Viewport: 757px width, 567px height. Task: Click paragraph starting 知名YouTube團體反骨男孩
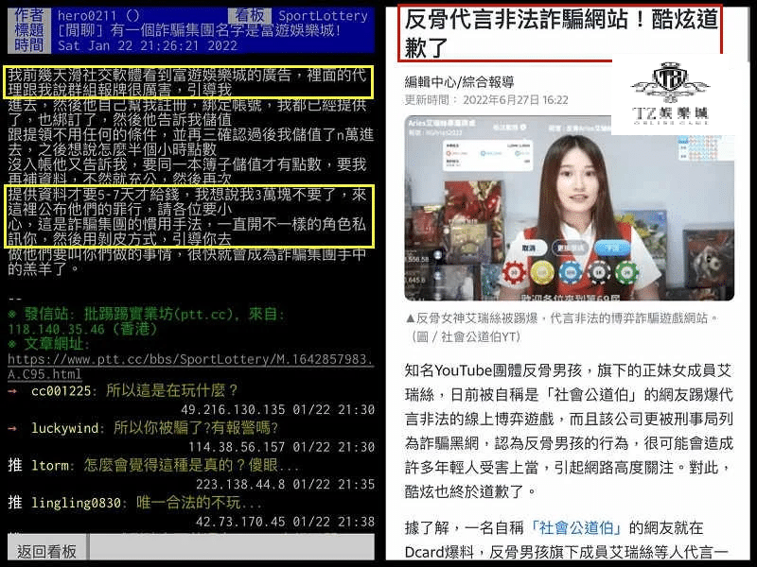(x=569, y=431)
